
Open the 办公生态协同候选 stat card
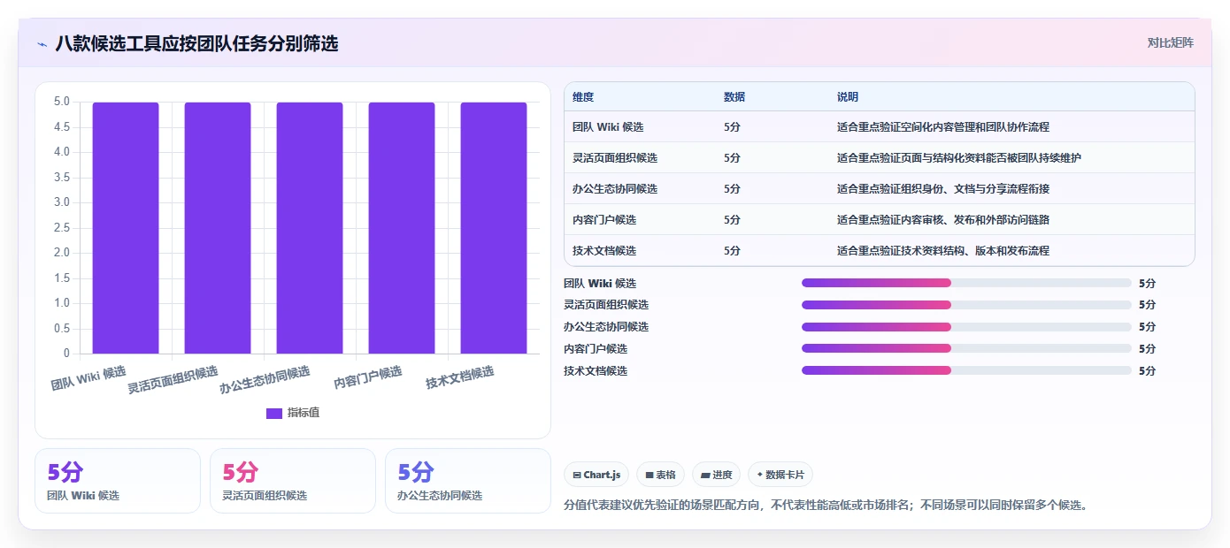[x=468, y=481]
